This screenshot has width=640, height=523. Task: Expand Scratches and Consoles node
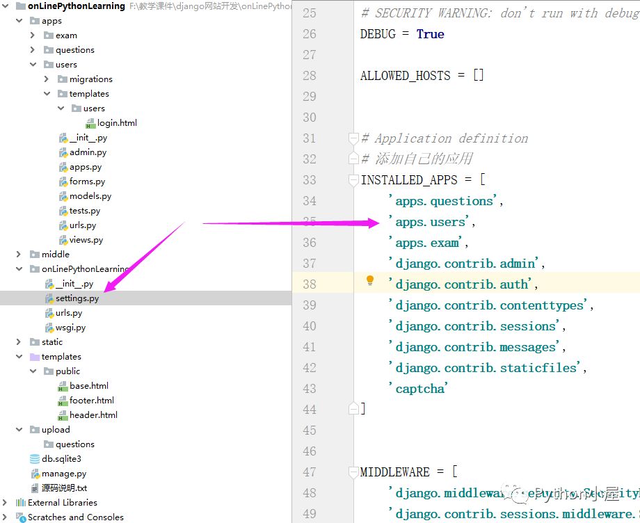(5, 517)
